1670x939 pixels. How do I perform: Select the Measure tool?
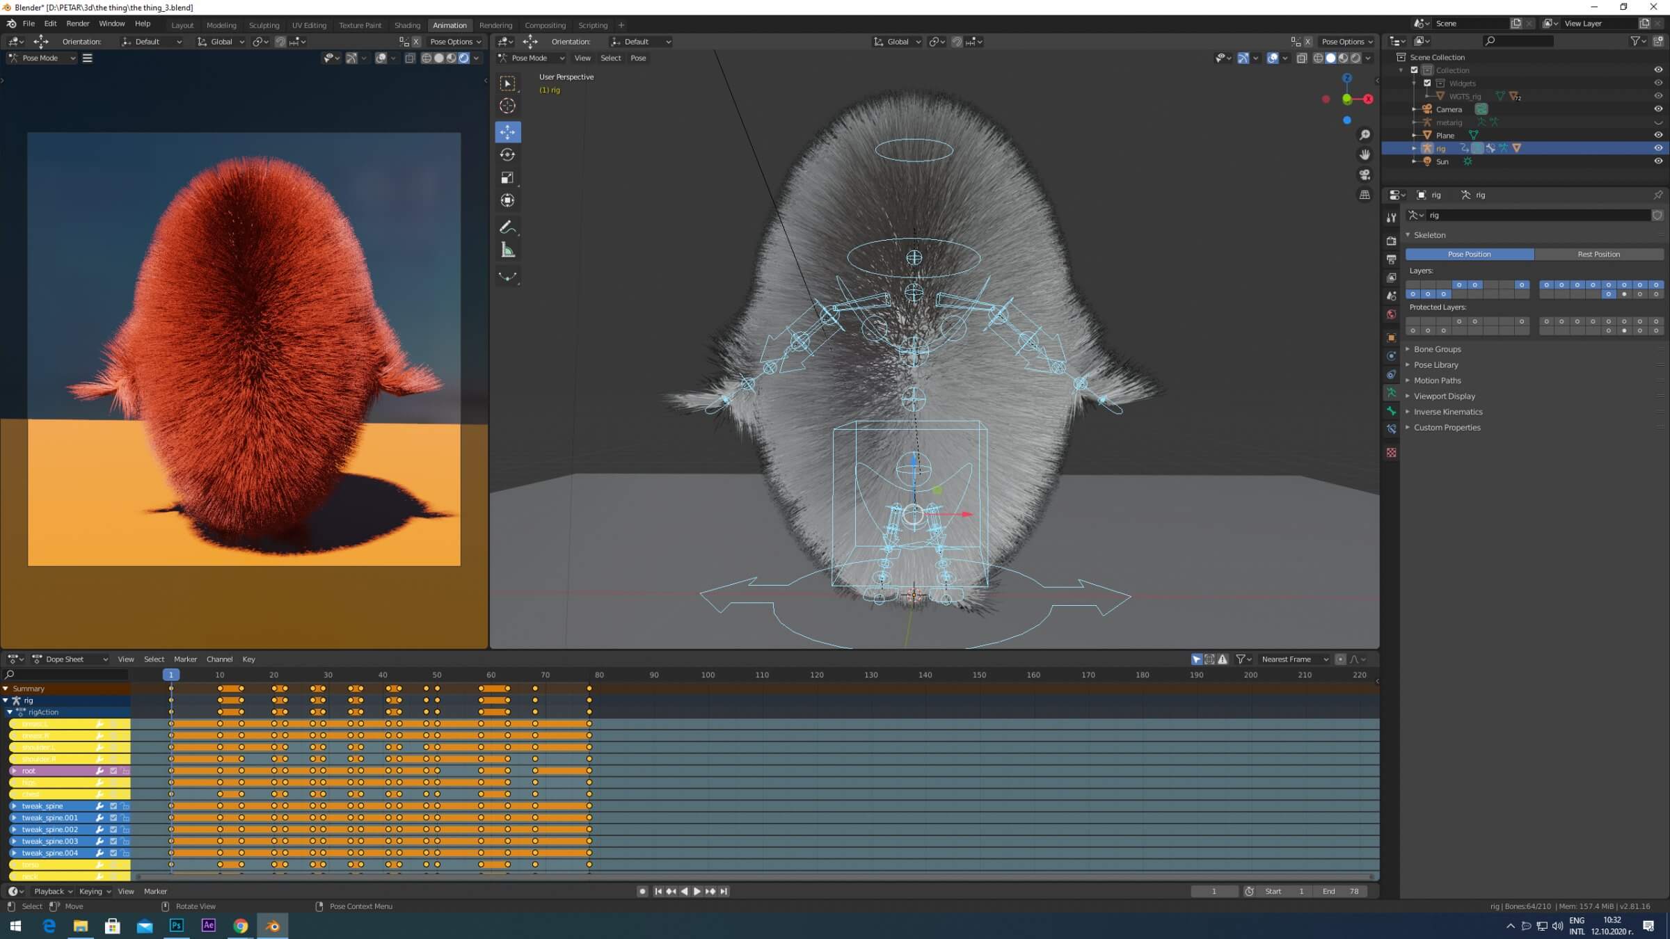[507, 250]
